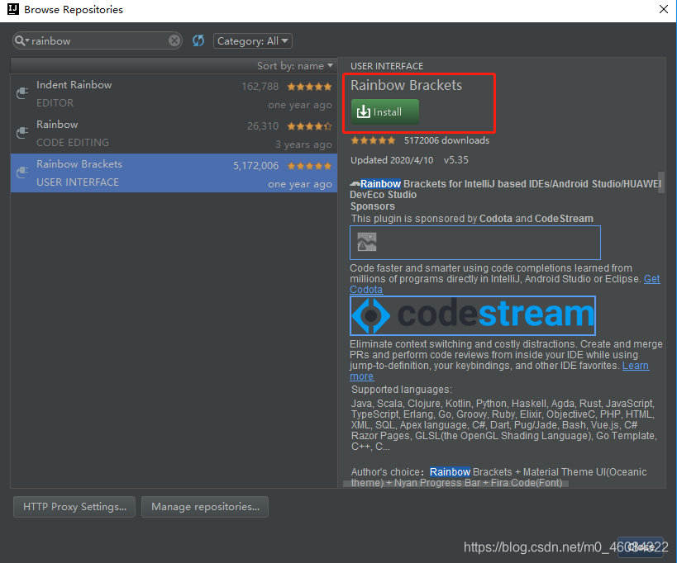Follow the Learn more link
677x563 pixels.
(x=635, y=366)
